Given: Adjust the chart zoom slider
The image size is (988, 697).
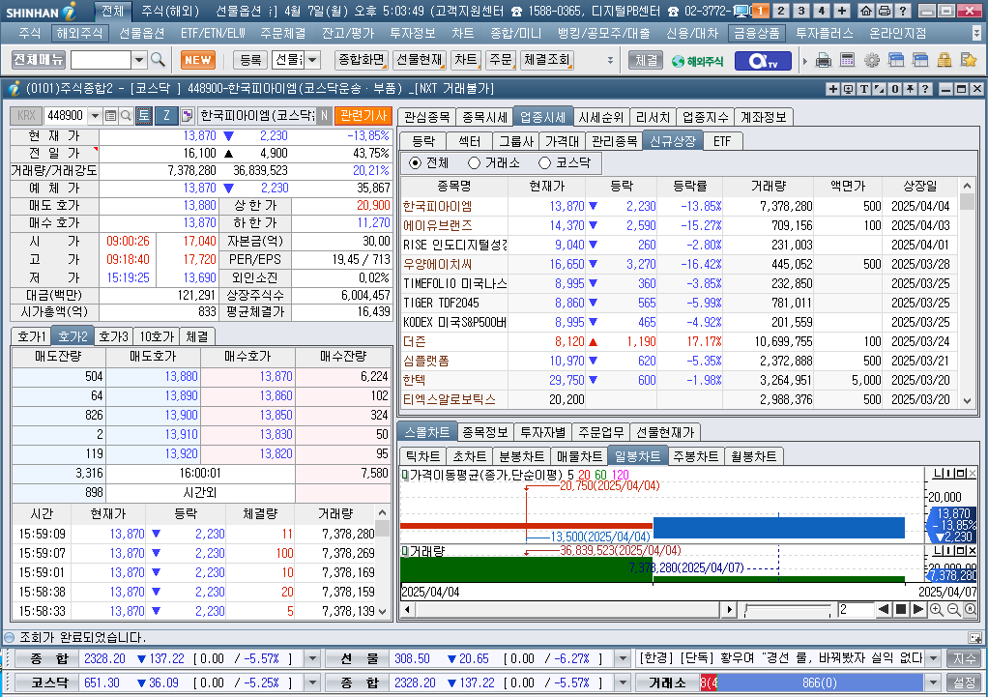Looking at the screenshot, I should 788,609.
